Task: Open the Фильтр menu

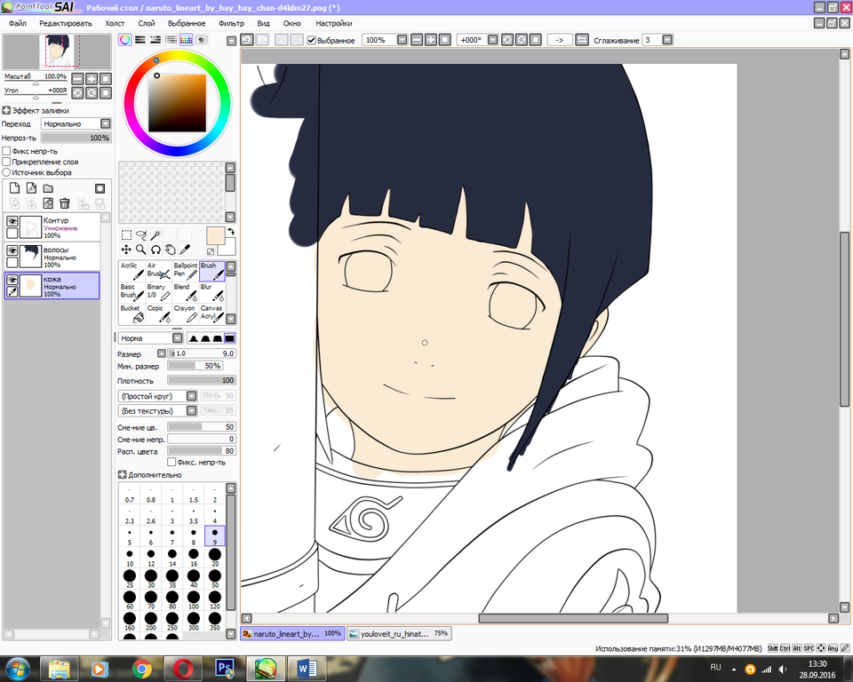Action: click(x=231, y=23)
